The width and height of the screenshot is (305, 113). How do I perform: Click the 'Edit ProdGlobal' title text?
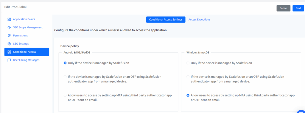[x=15, y=7]
